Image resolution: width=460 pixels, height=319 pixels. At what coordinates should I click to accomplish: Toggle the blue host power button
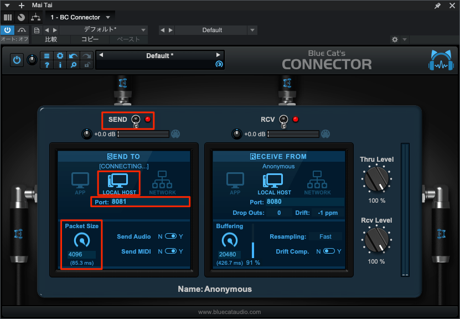pos(7,30)
